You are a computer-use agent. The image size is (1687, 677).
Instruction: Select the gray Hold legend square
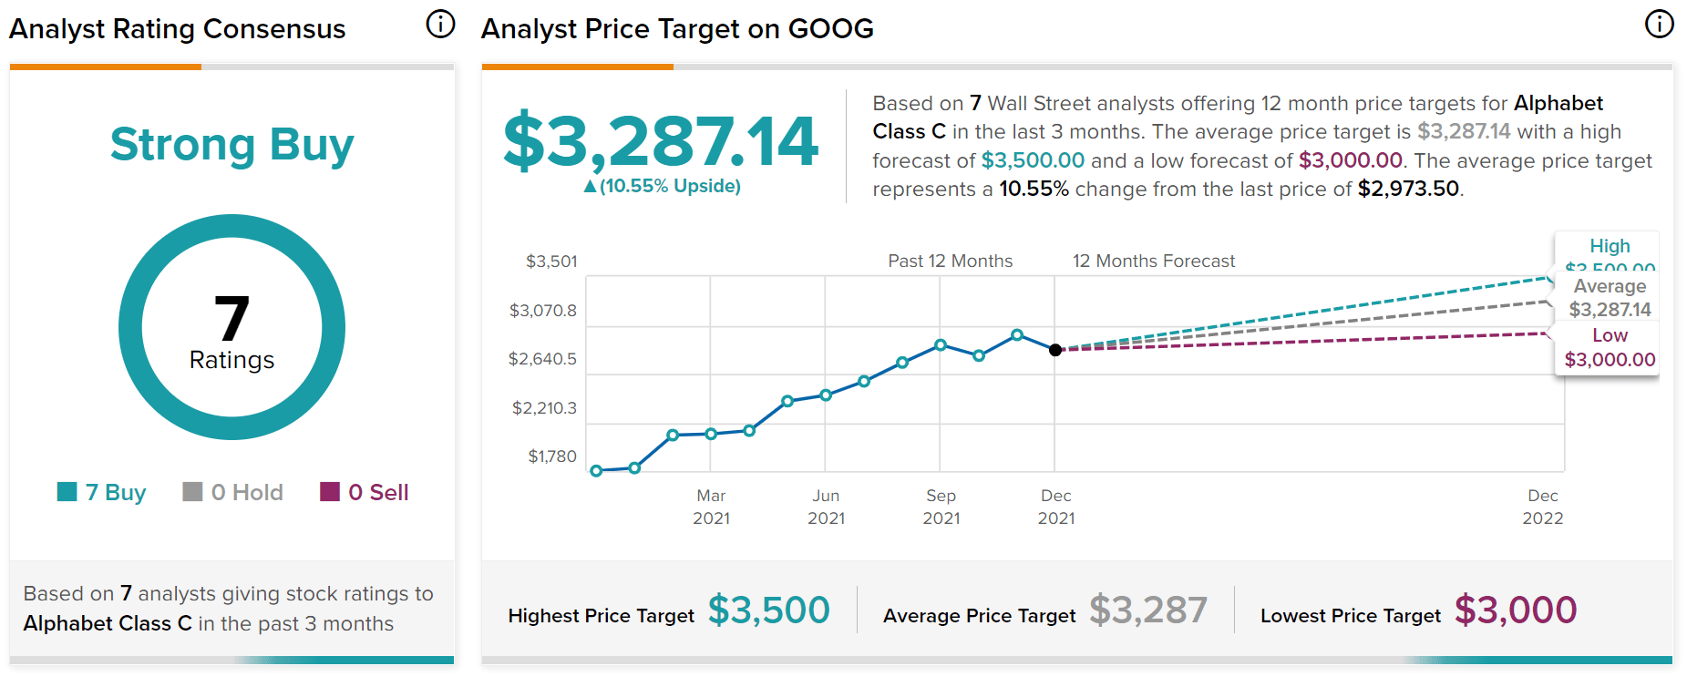point(190,492)
